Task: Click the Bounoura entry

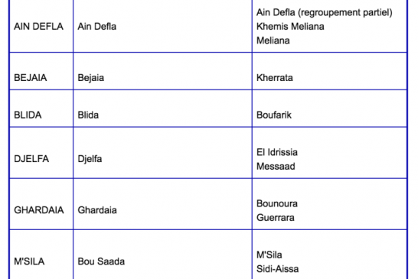Action: pyautogui.click(x=277, y=203)
